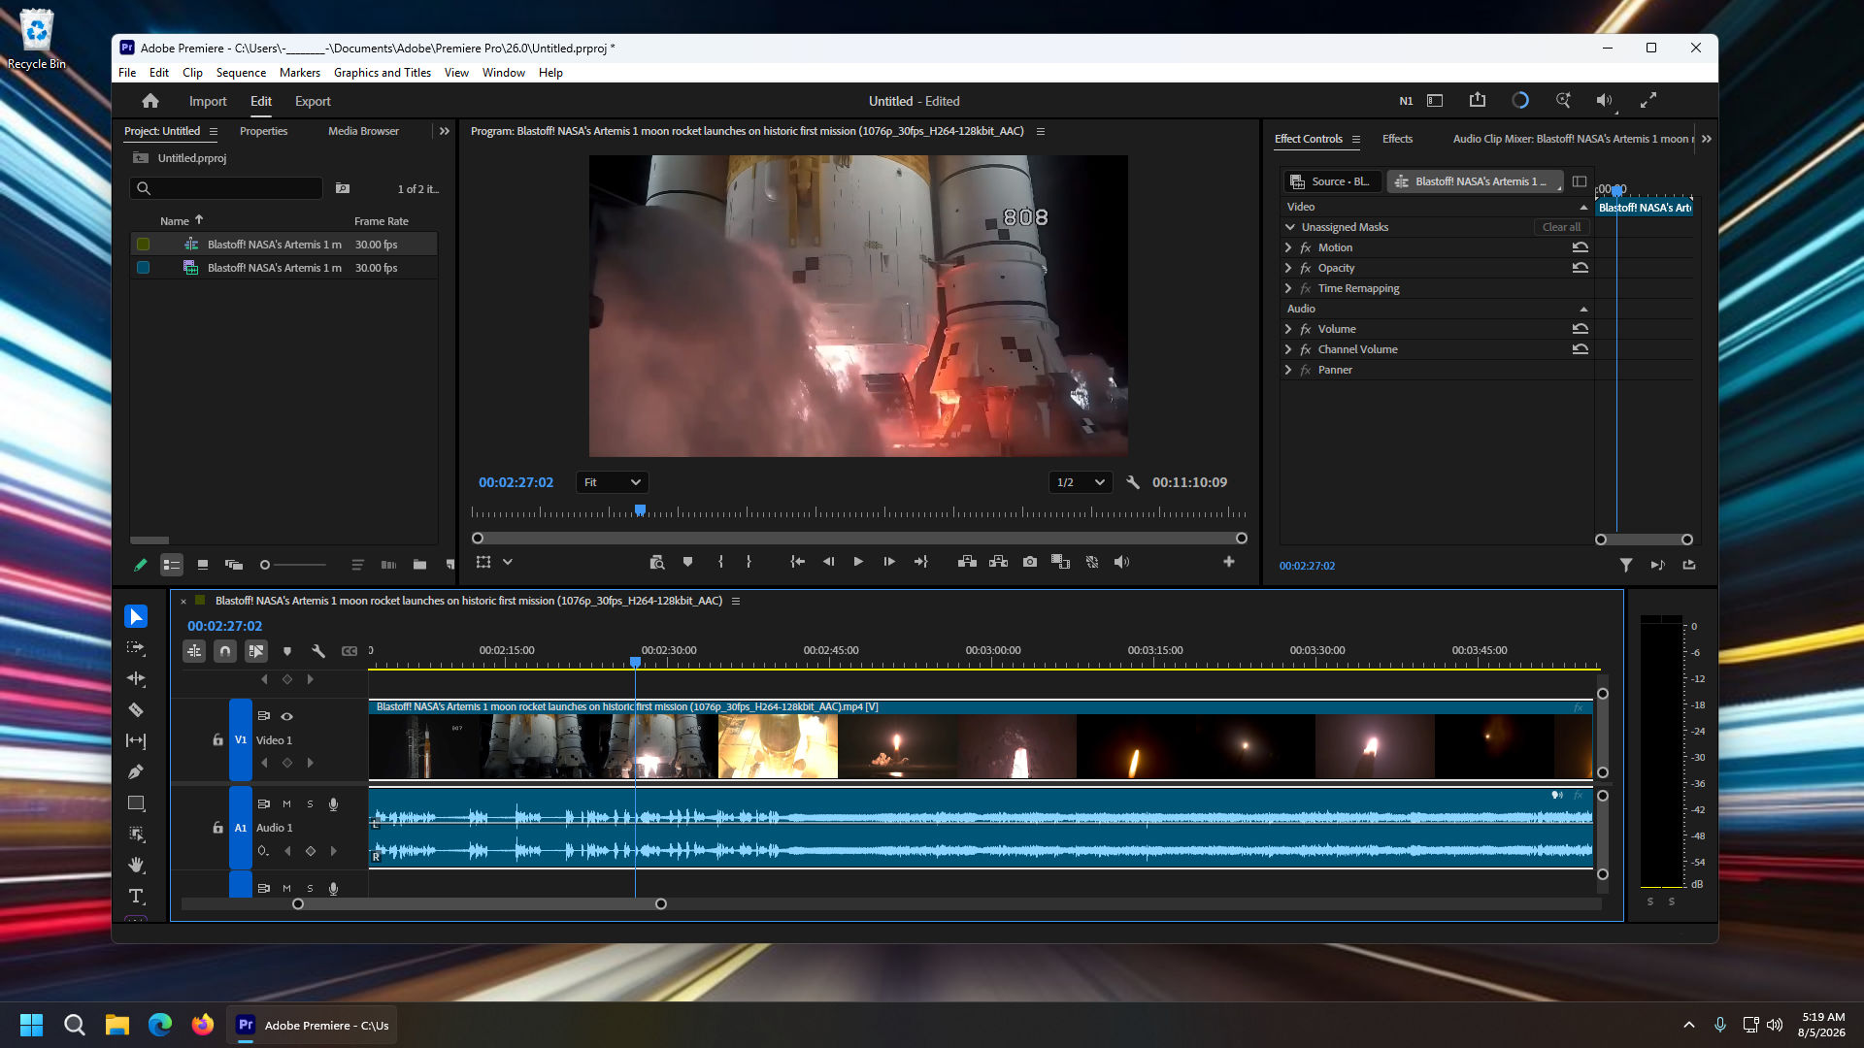The image size is (1864, 1048).
Task: Expand Time Remapping properties
Action: point(1288,288)
